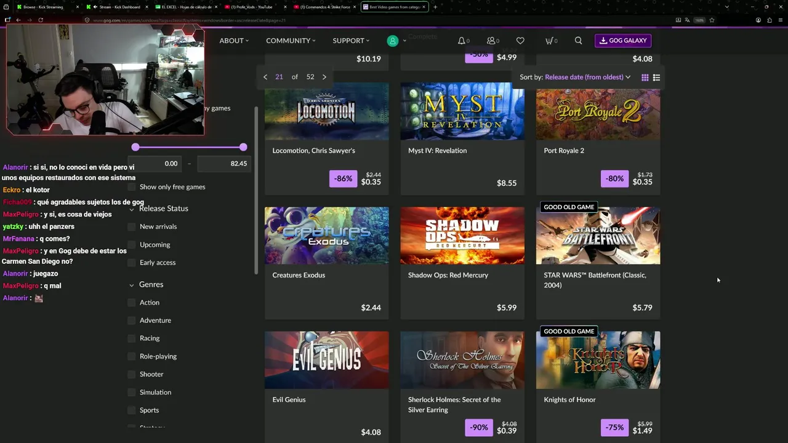Collapse the Genres filter section

point(132,285)
